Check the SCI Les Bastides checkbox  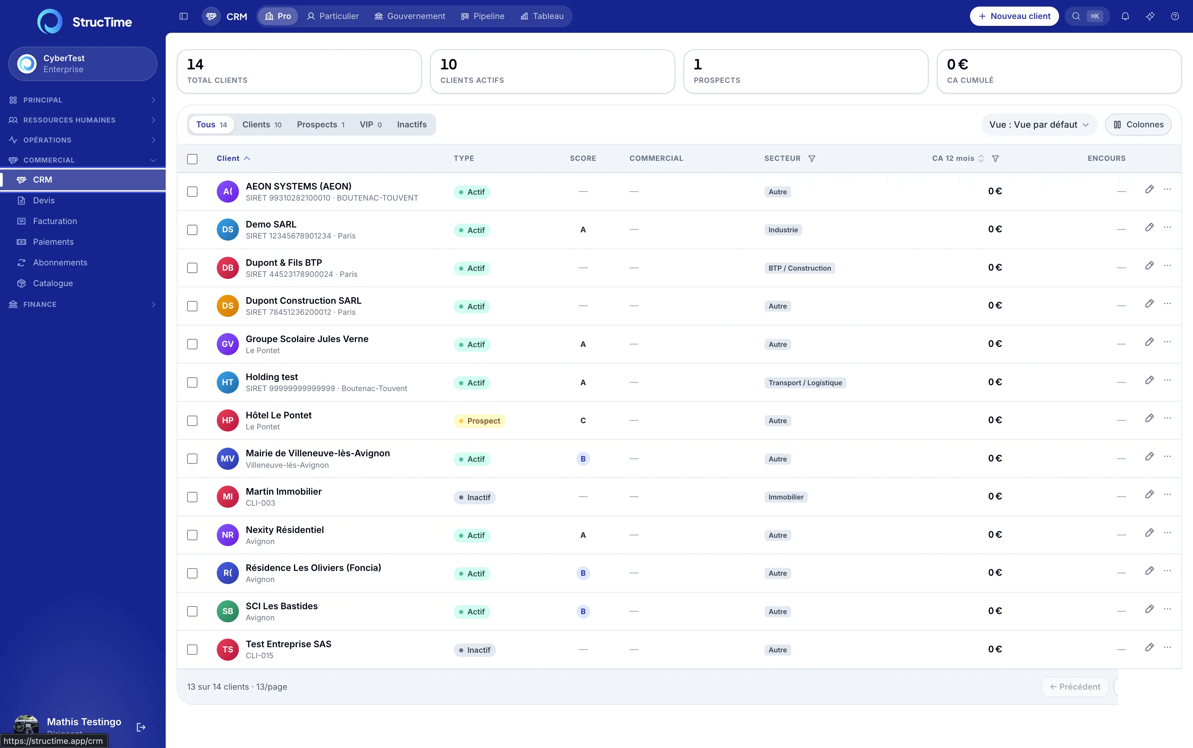click(x=192, y=611)
